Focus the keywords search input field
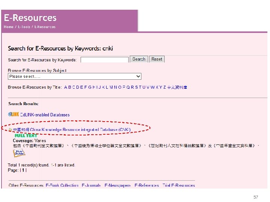270x202 pixels. [105, 59]
